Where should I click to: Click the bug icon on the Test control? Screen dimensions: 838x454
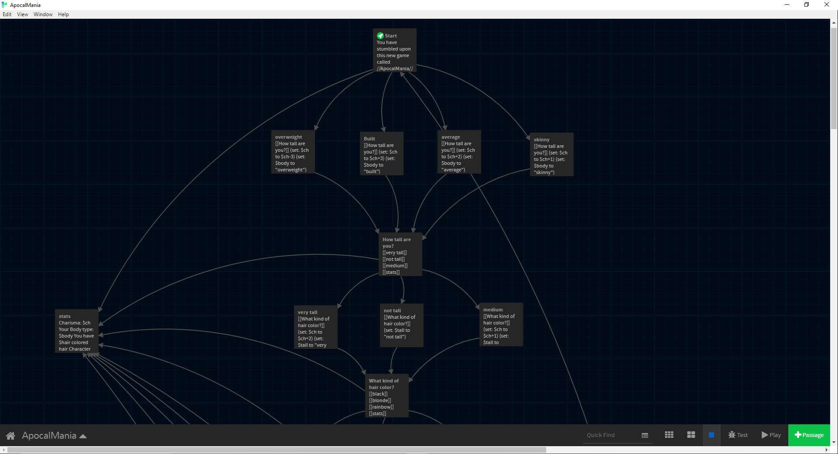(732, 435)
